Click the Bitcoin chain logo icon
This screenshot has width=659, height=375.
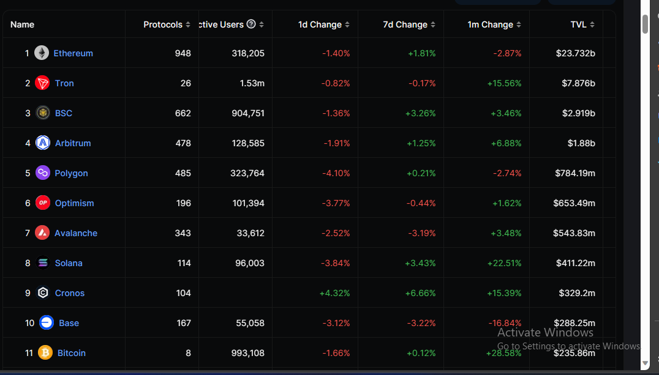coord(45,353)
